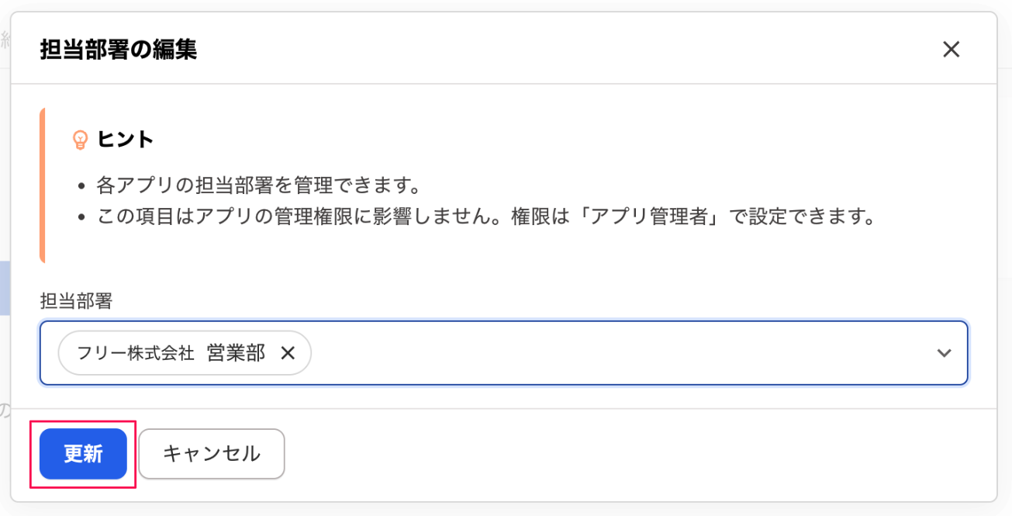Click the blue highlighted strip behind the dialog

click(x=4, y=288)
